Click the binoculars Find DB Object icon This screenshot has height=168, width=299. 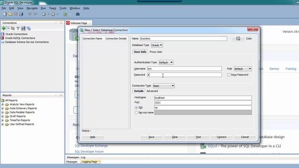pos(78,14)
